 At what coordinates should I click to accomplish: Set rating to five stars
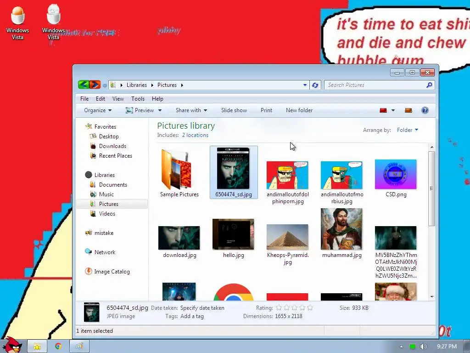point(310,307)
